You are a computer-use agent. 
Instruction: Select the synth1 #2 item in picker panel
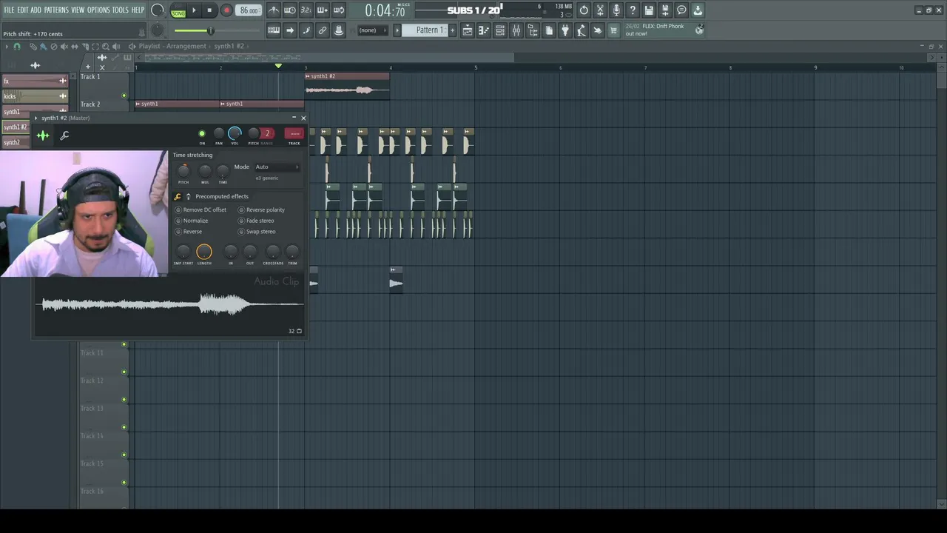[x=15, y=127]
